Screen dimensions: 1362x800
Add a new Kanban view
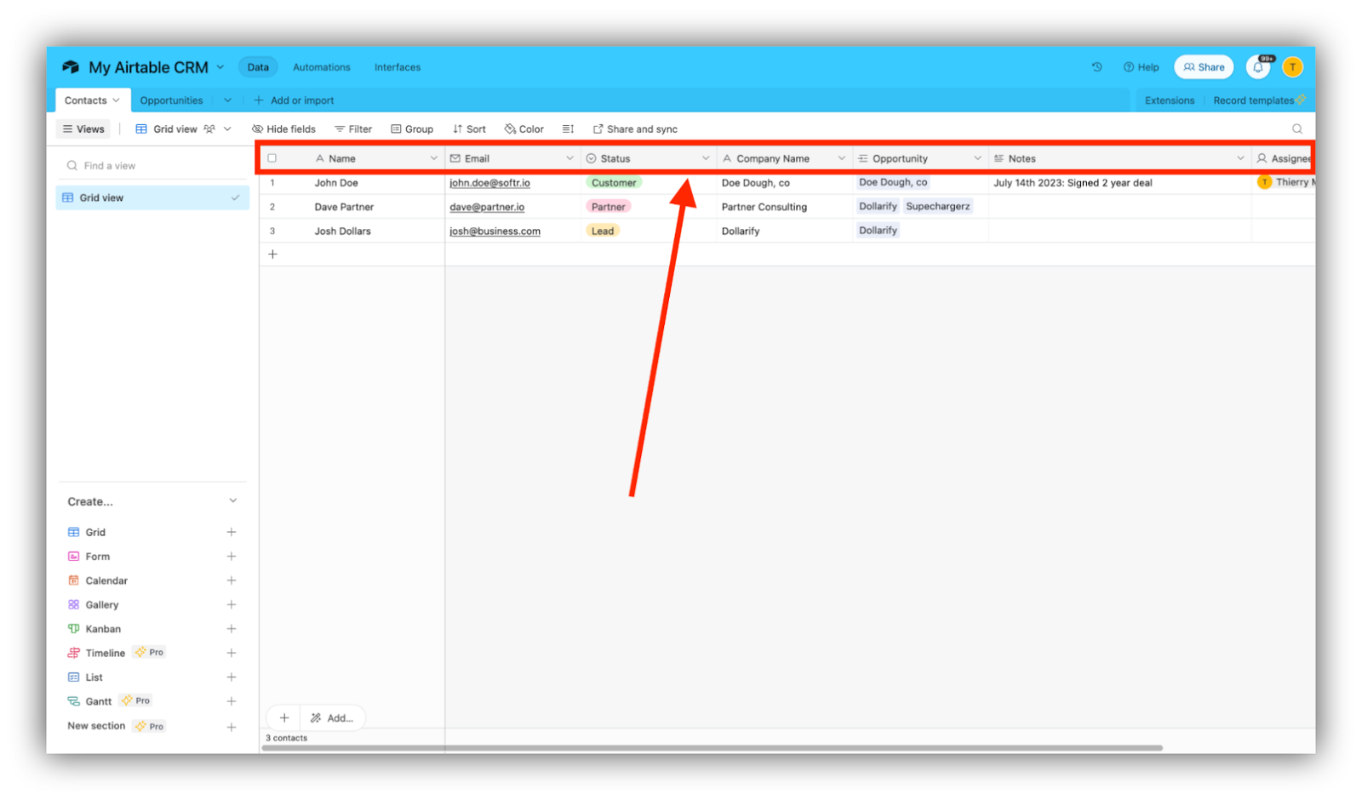(231, 629)
